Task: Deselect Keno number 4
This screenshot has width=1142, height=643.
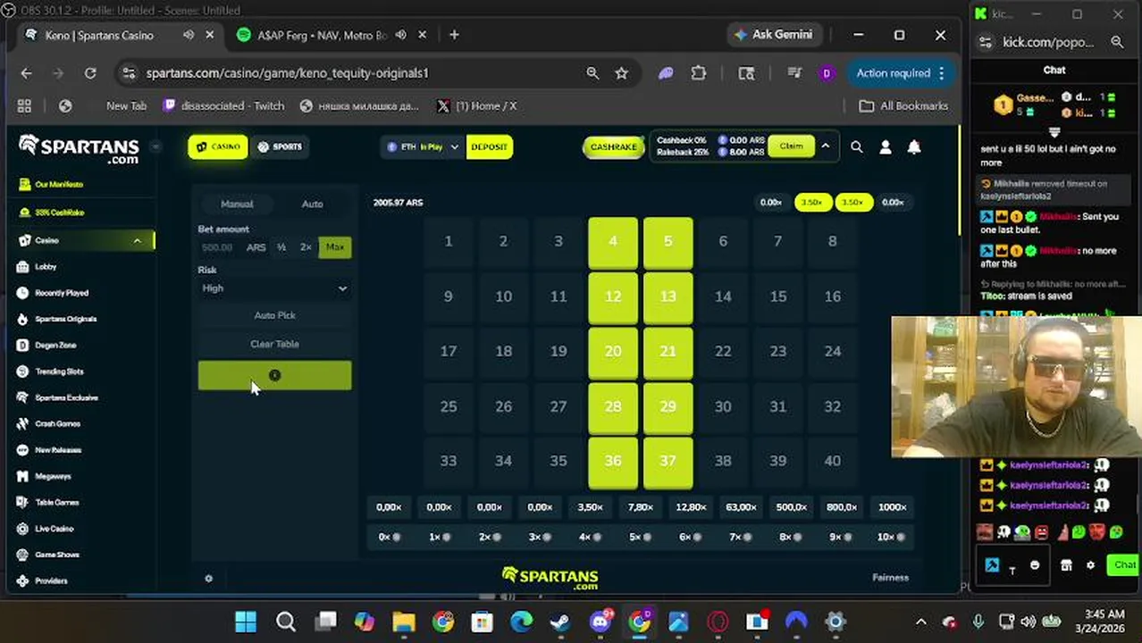Action: point(613,242)
